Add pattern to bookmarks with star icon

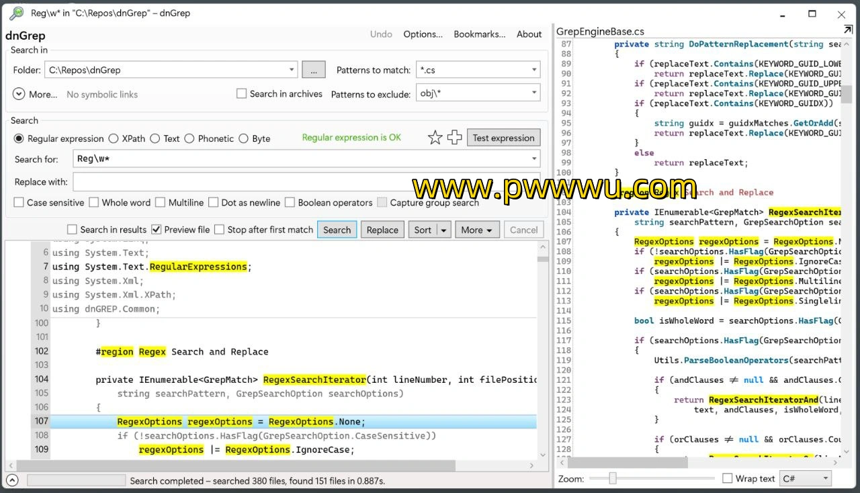(435, 138)
